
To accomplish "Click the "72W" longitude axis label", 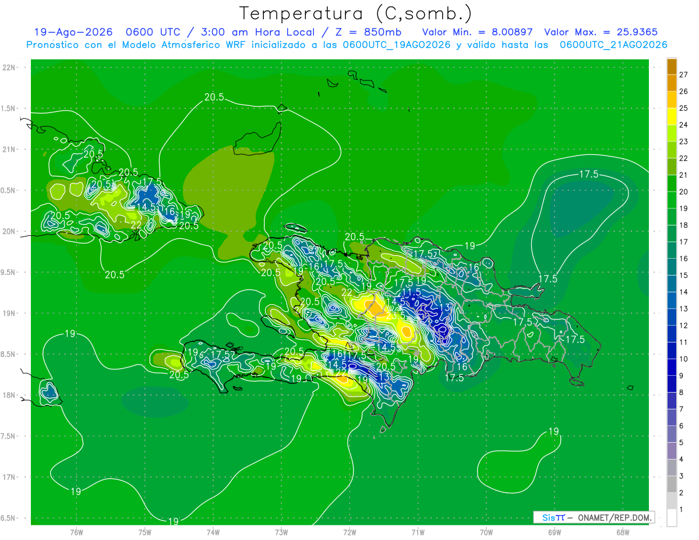I will 349,532.
